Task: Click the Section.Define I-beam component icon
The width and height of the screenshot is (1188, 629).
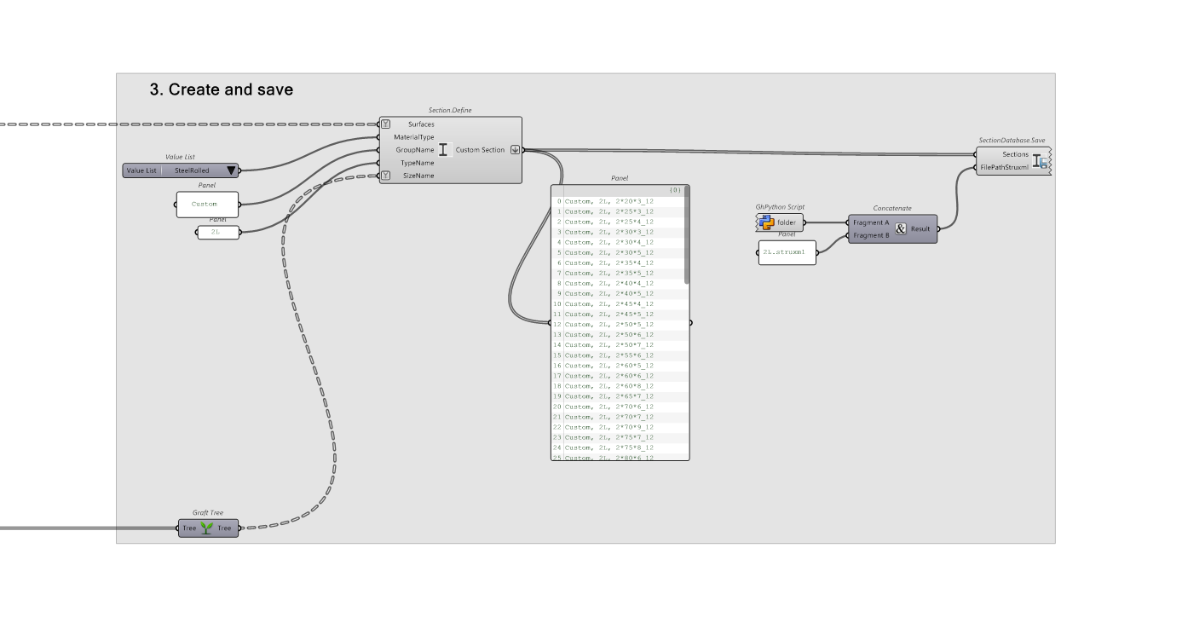Action: [x=443, y=150]
